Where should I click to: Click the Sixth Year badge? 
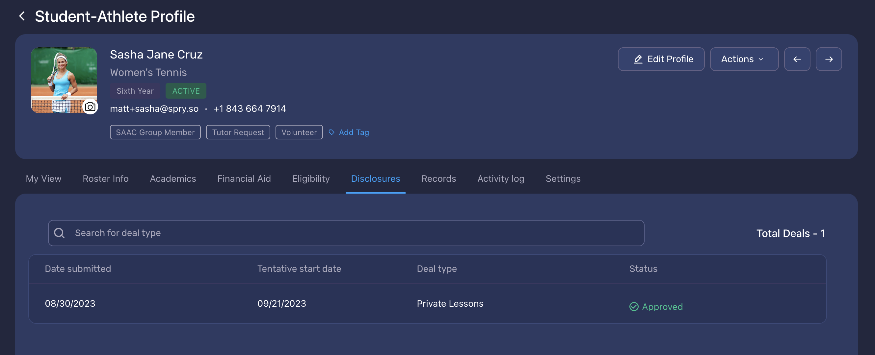tap(135, 91)
